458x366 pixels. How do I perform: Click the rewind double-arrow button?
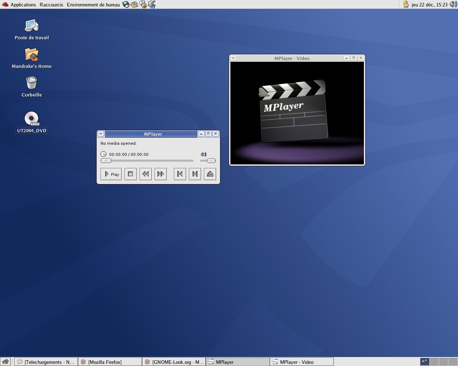pos(145,174)
